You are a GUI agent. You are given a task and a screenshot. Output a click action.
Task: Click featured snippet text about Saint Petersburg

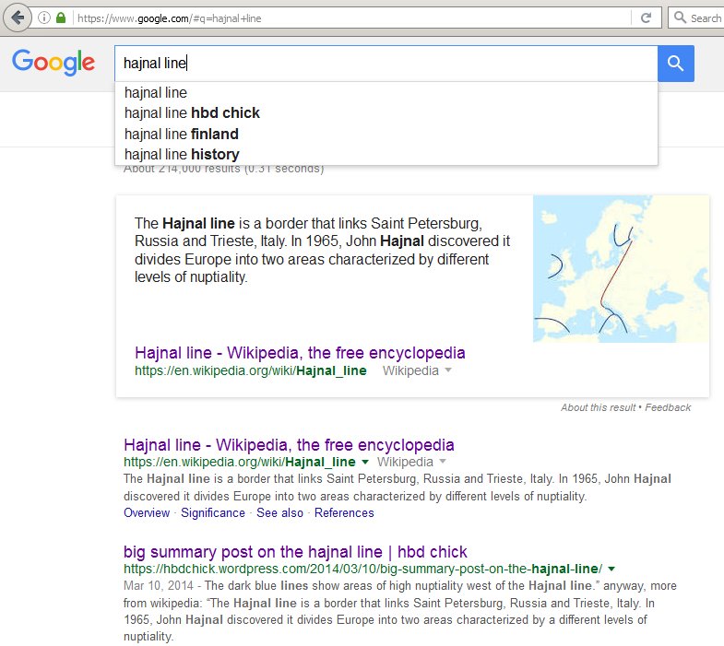(322, 250)
